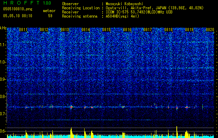Select the 1.0 frequency axis label

tap(3, 62)
